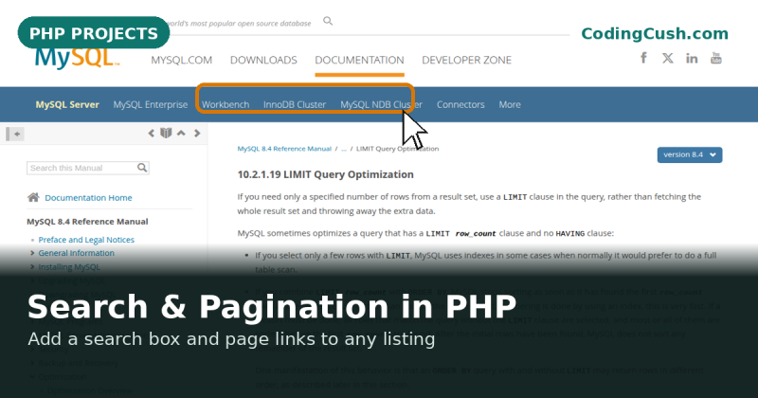
Task: Open the Documentation Home link
Action: pos(88,198)
